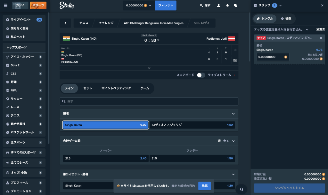Select the Singh, Karan 9.75 winner odds
Image resolution: width=328 pixels, height=195 pixels.
pyautogui.click(x=106, y=125)
